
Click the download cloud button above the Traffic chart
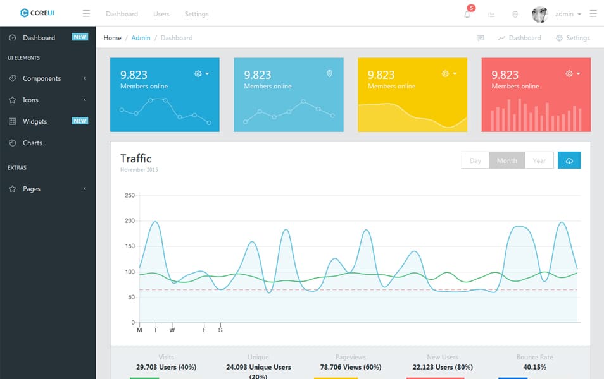click(x=569, y=160)
